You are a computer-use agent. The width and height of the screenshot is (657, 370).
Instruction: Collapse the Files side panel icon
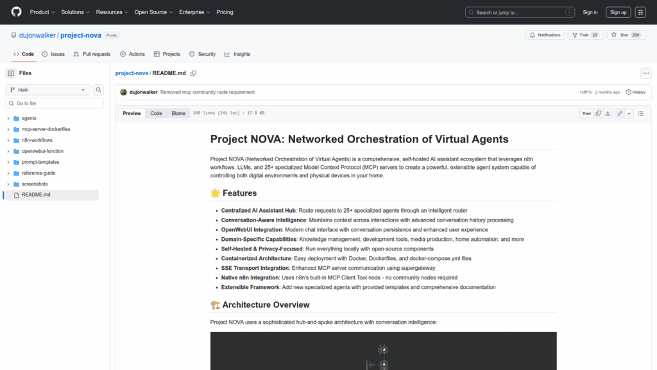[11, 73]
